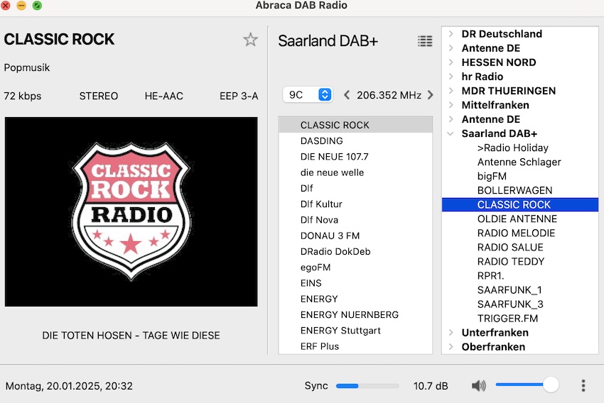Choose ENERGY NUERNBERG service
The height and width of the screenshot is (403, 604).
coord(355,314)
